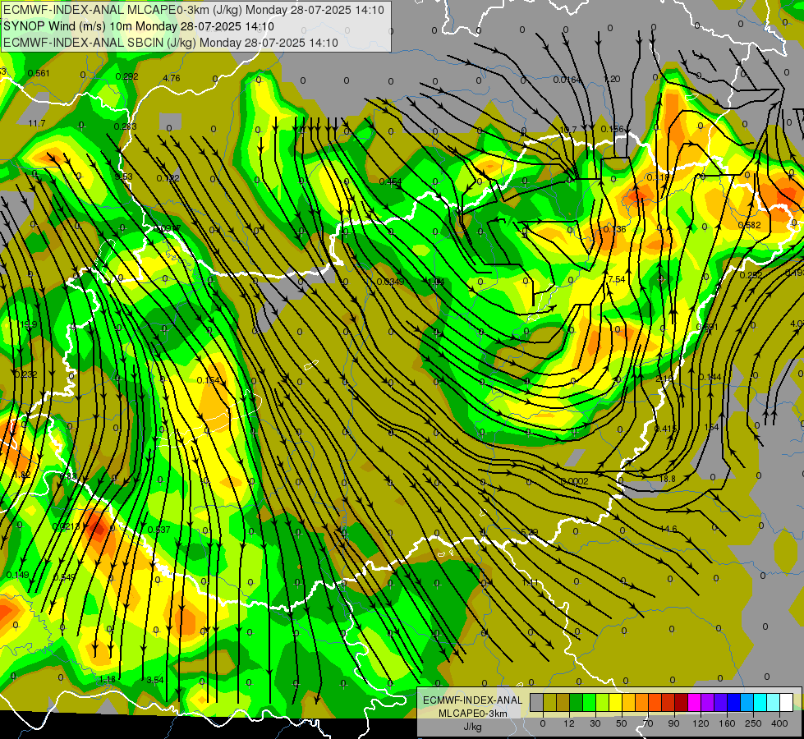
Task: Click the legend tick label 70
Action: [648, 723]
